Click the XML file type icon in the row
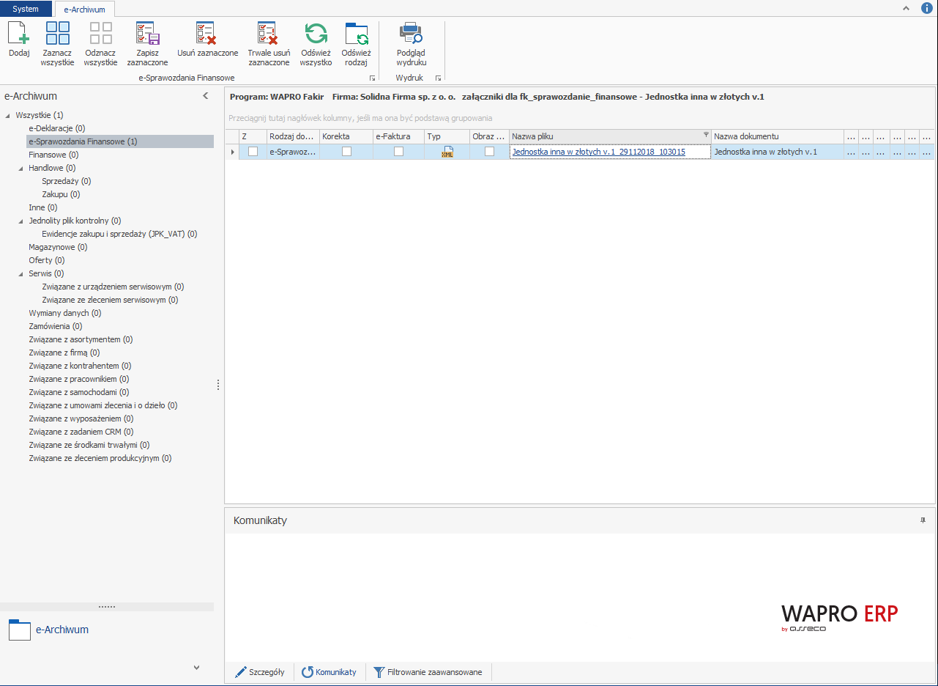Screen dimensions: 938x686 coord(447,152)
